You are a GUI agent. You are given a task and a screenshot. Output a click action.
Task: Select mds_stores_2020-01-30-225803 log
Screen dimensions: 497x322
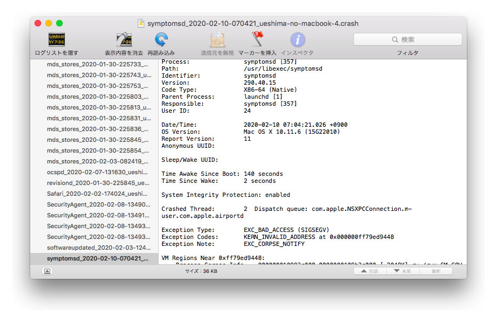tap(95, 97)
